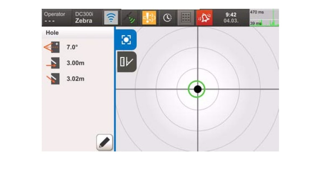Click the hole angle icon
Viewport: 321px width, 184px height.
tap(52, 47)
